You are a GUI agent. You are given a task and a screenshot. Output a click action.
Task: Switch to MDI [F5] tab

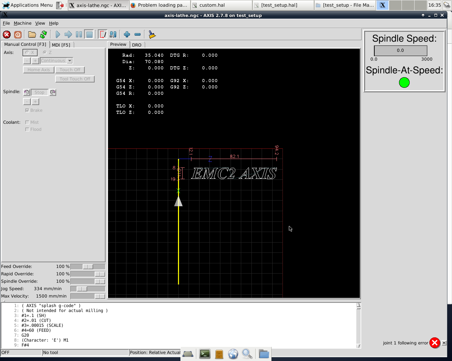[x=61, y=45]
